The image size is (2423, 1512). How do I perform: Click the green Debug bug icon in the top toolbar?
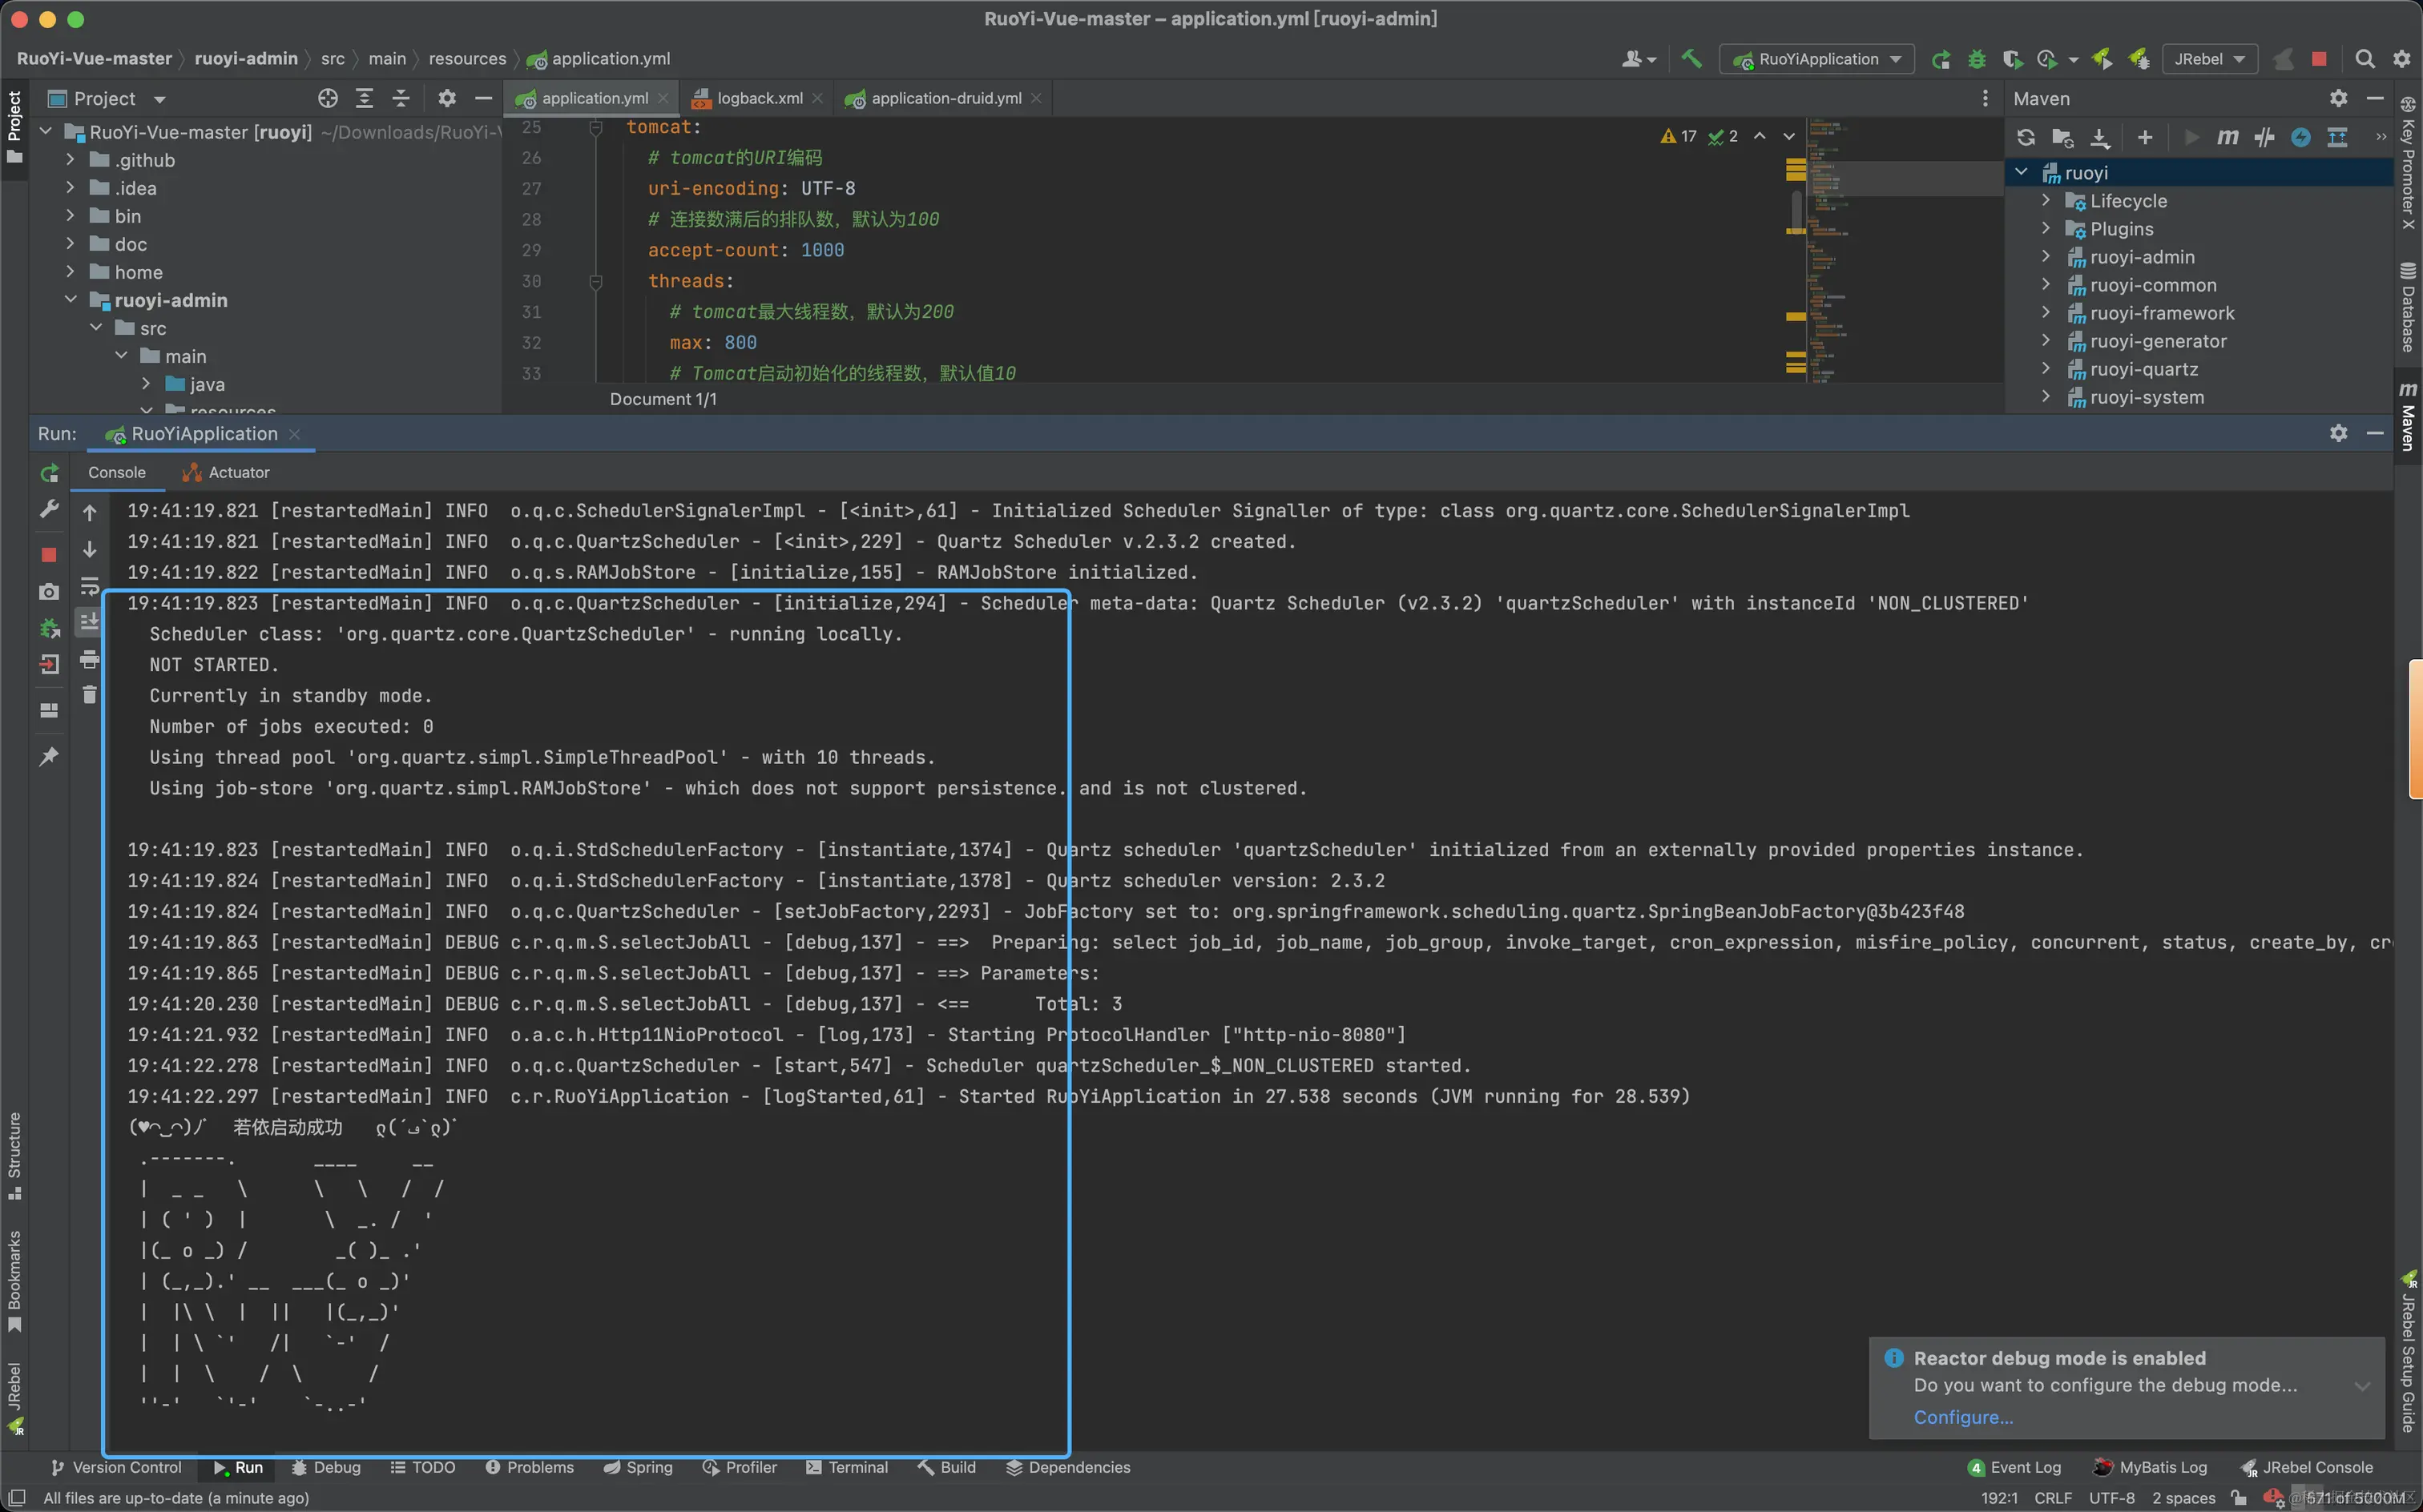coord(1976,59)
